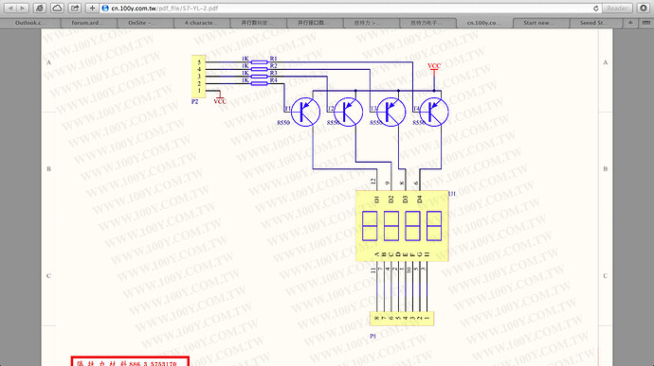The image size is (654, 366).
Task: Click the reload icon in address bar
Action: point(595,9)
